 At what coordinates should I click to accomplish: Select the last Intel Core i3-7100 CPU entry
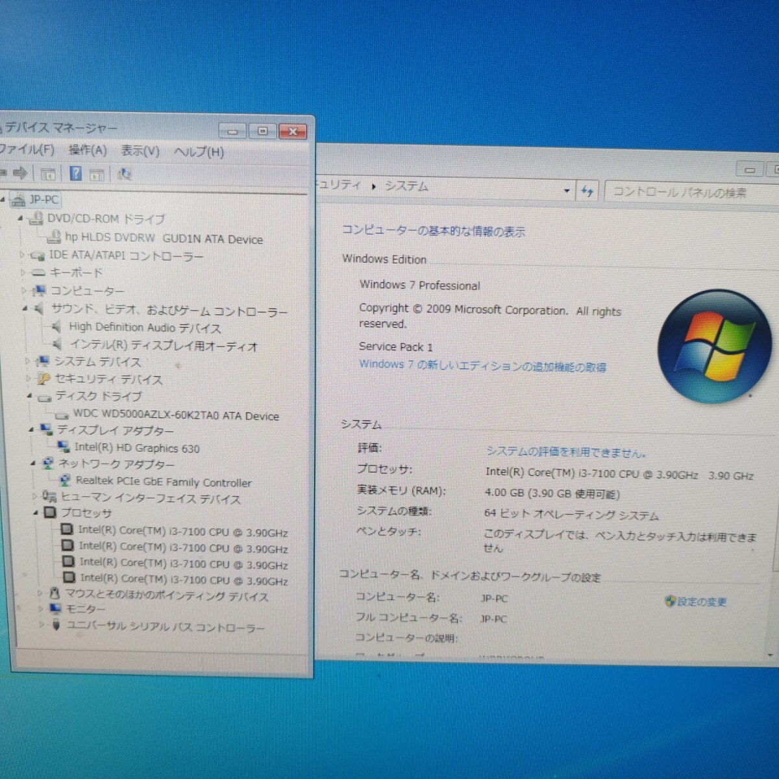tap(184, 579)
